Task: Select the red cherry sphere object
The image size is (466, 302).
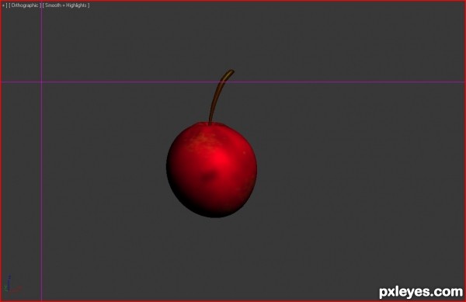Action: [211, 169]
